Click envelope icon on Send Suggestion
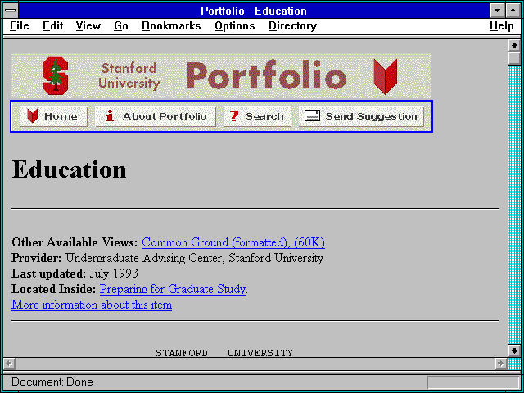 coord(312,116)
